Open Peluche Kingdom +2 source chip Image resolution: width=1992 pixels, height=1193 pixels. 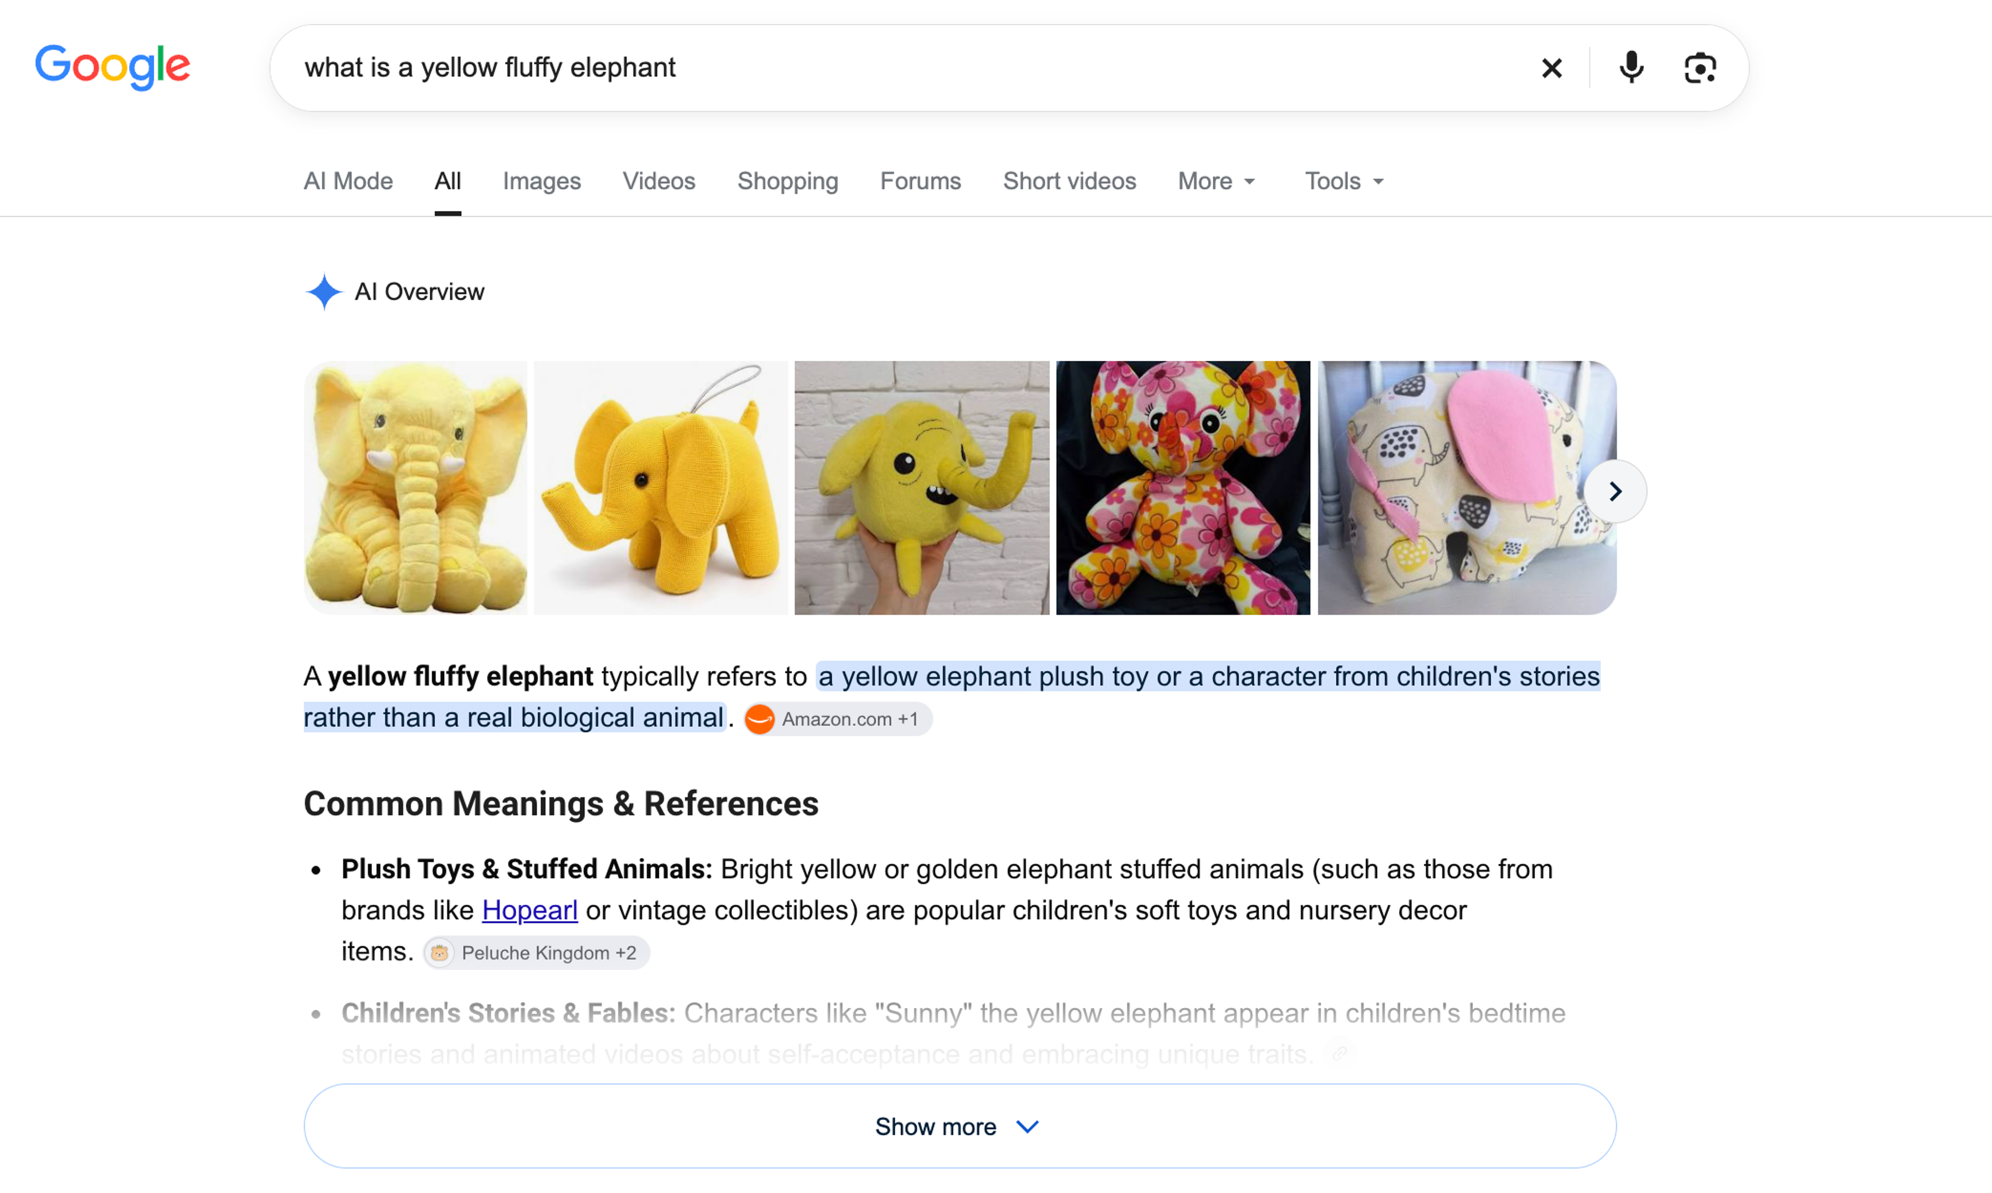point(536,952)
